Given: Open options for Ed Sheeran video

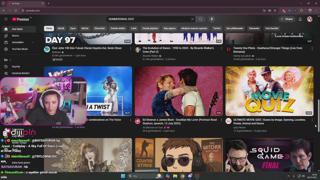Looking at the screenshot, I should pos(221,120).
